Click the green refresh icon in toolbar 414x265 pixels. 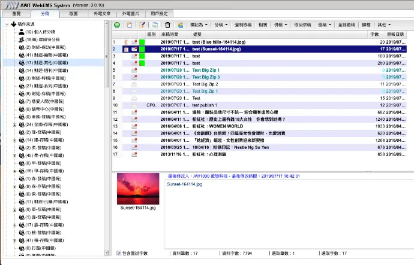coord(117,25)
